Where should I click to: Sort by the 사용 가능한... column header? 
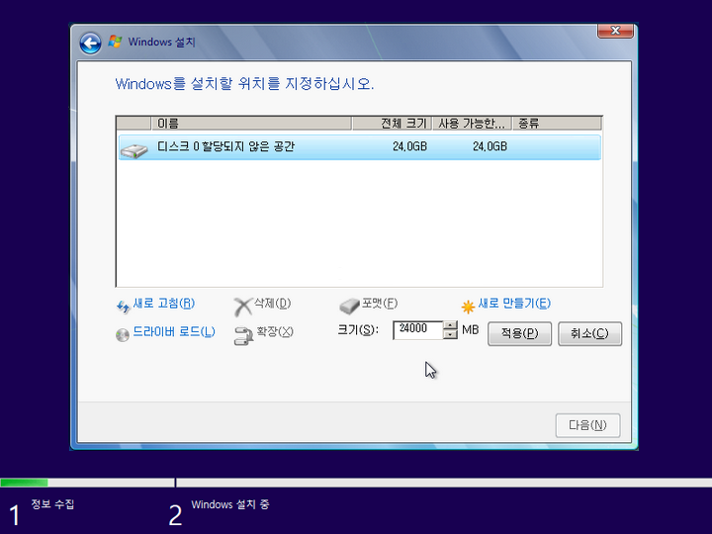click(x=473, y=123)
